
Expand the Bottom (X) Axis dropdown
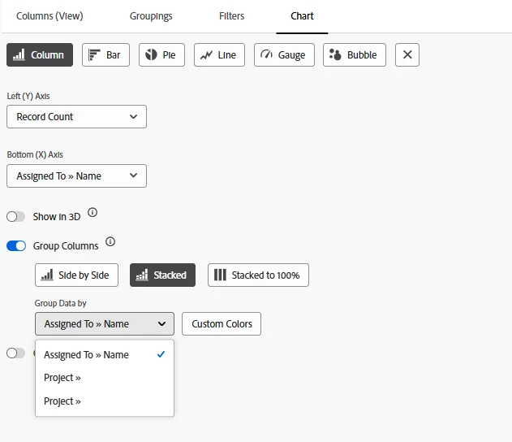point(76,175)
